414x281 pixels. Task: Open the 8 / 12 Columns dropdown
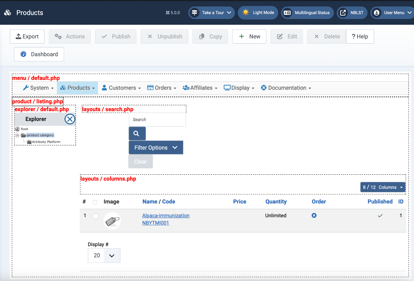383,187
